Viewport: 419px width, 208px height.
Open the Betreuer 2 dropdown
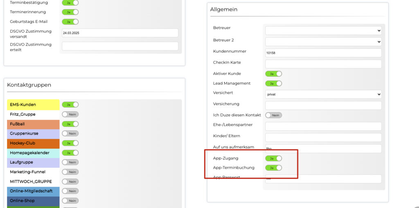click(x=323, y=41)
